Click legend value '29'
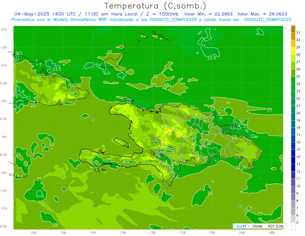This screenshot has height=236, width=305. 298,47
